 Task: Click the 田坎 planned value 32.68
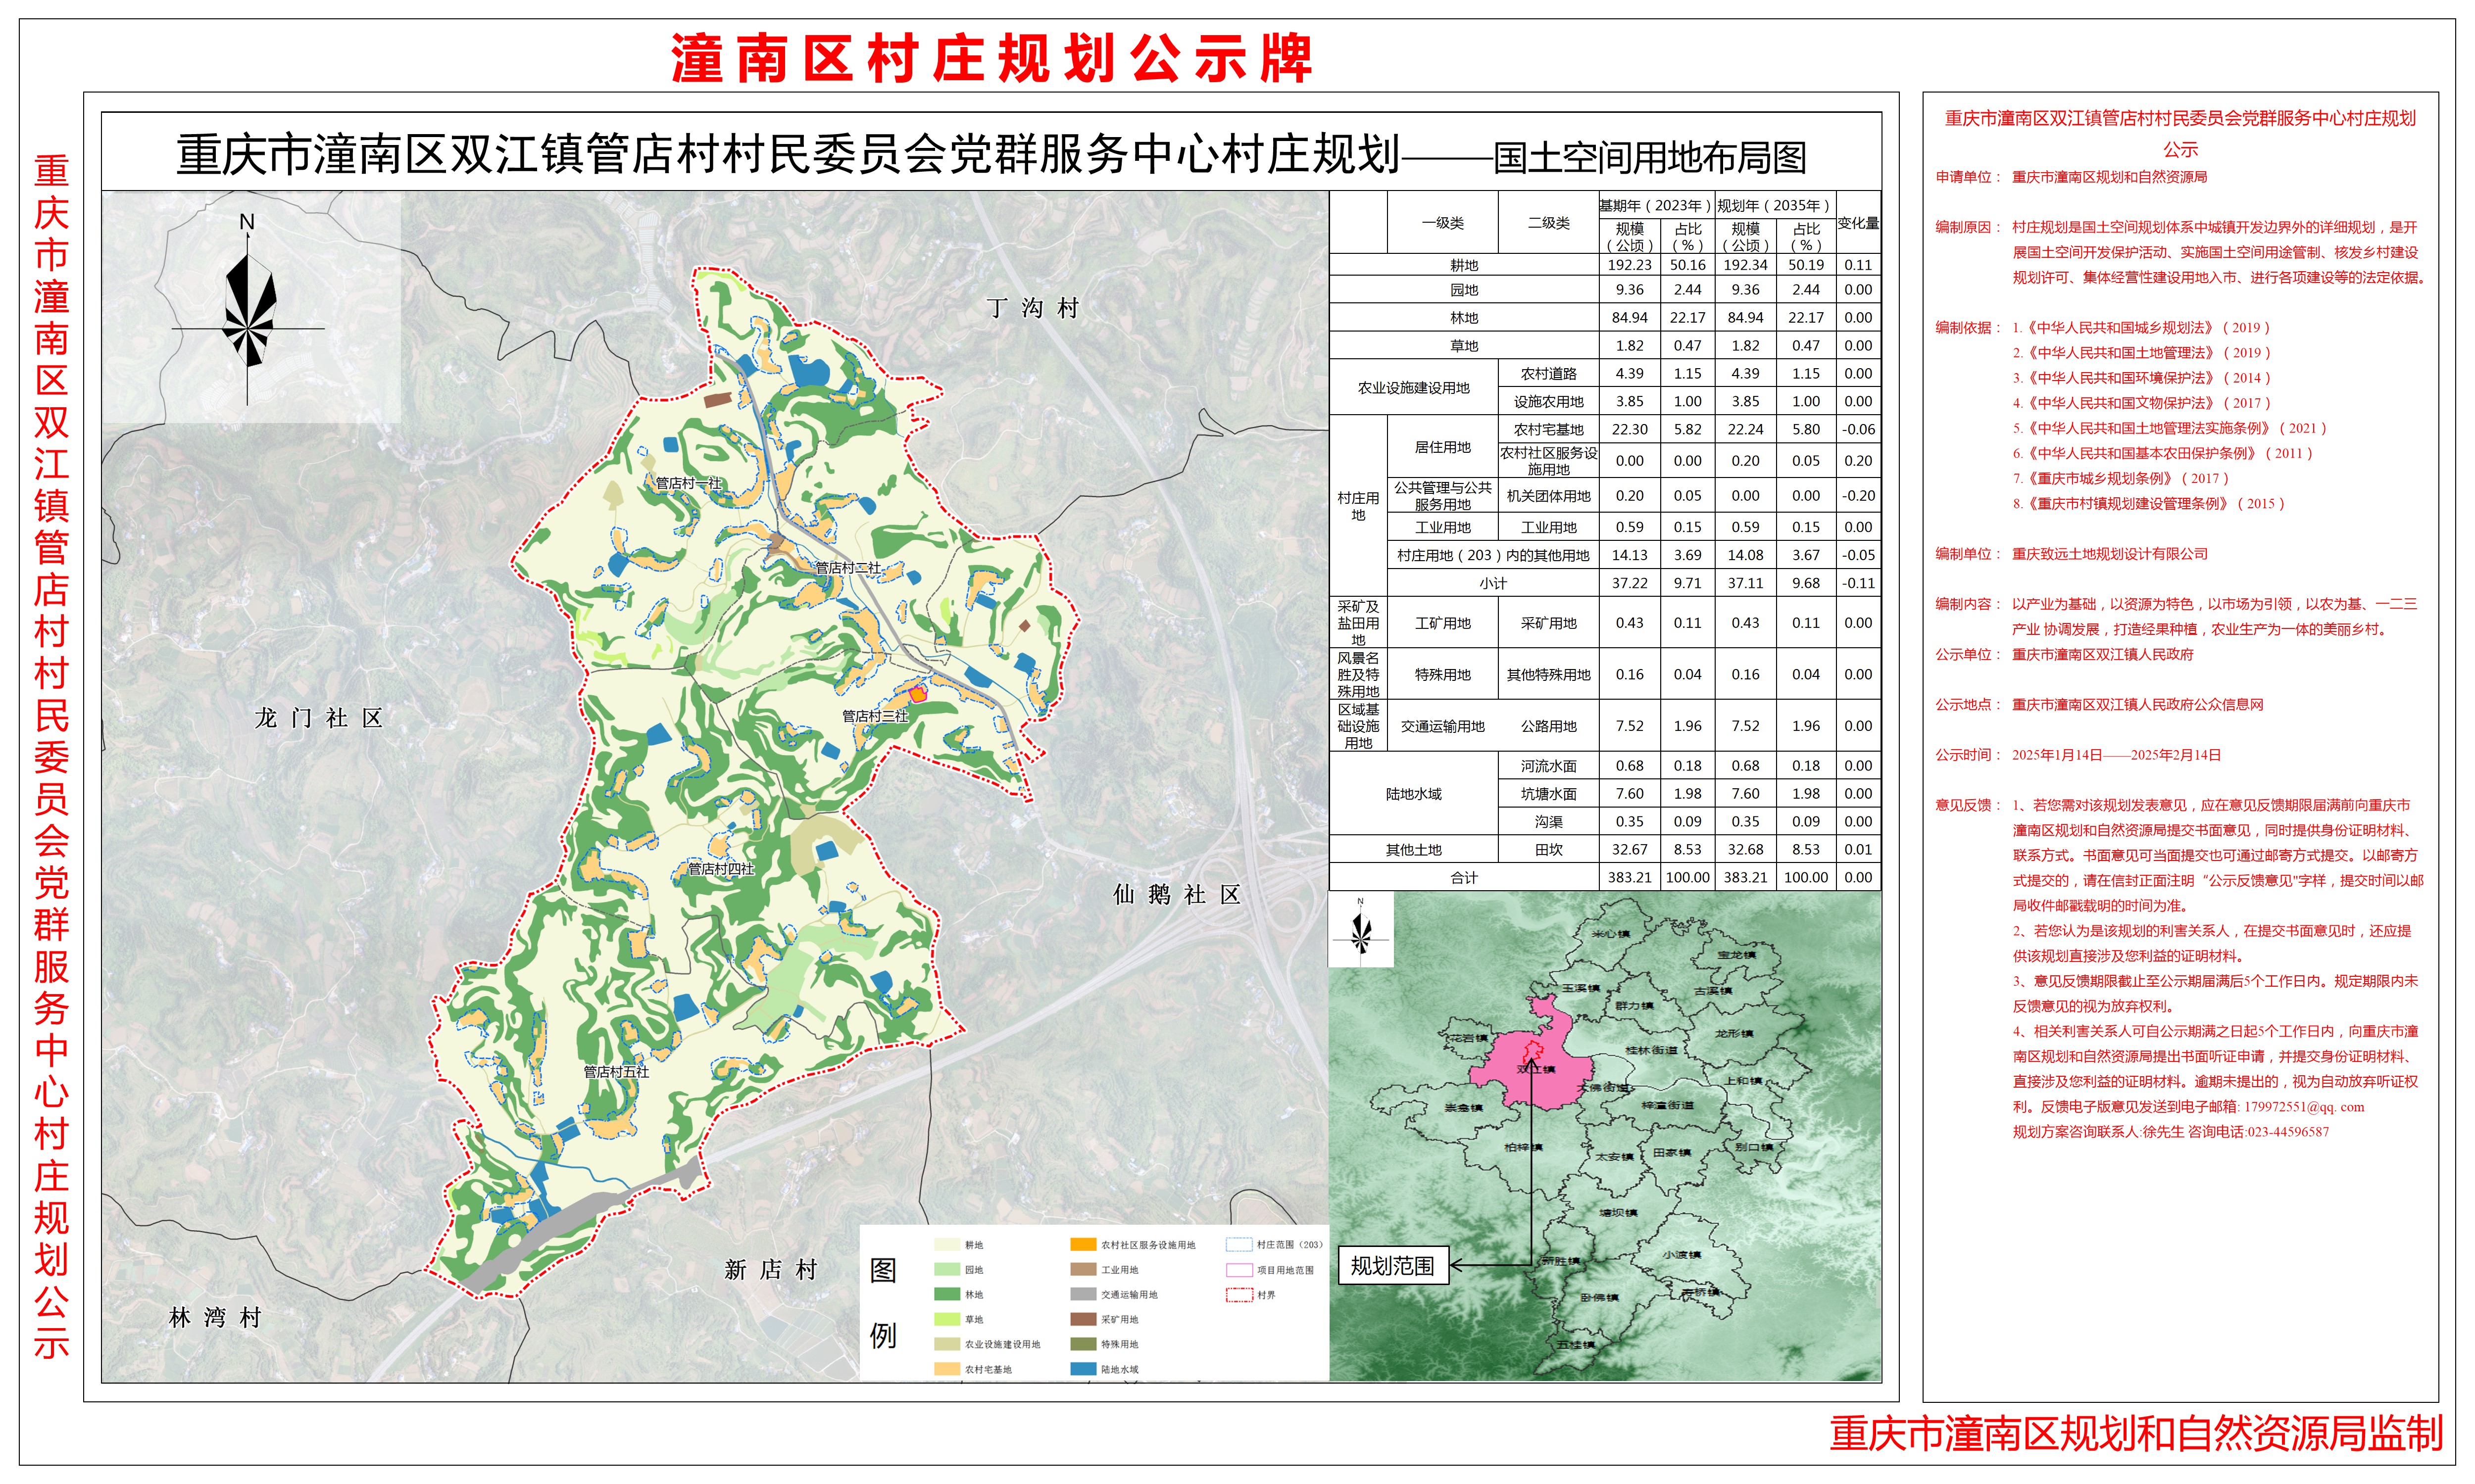tap(1746, 850)
